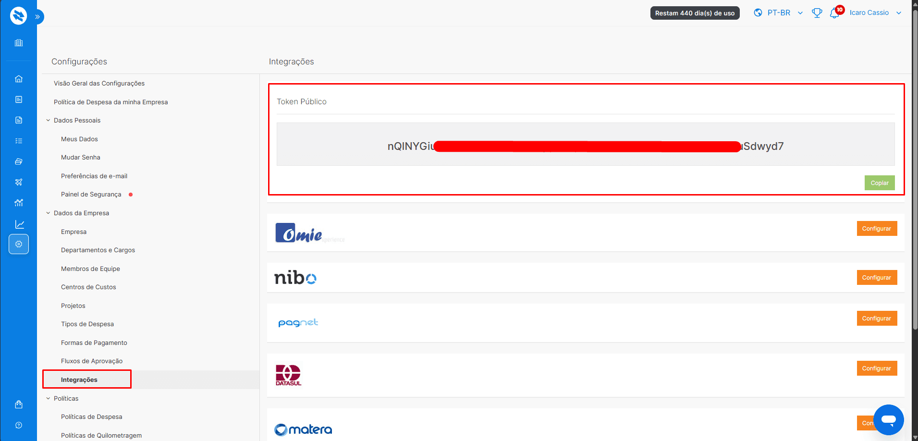Open Políticas de Despesa
The image size is (918, 441).
point(91,417)
